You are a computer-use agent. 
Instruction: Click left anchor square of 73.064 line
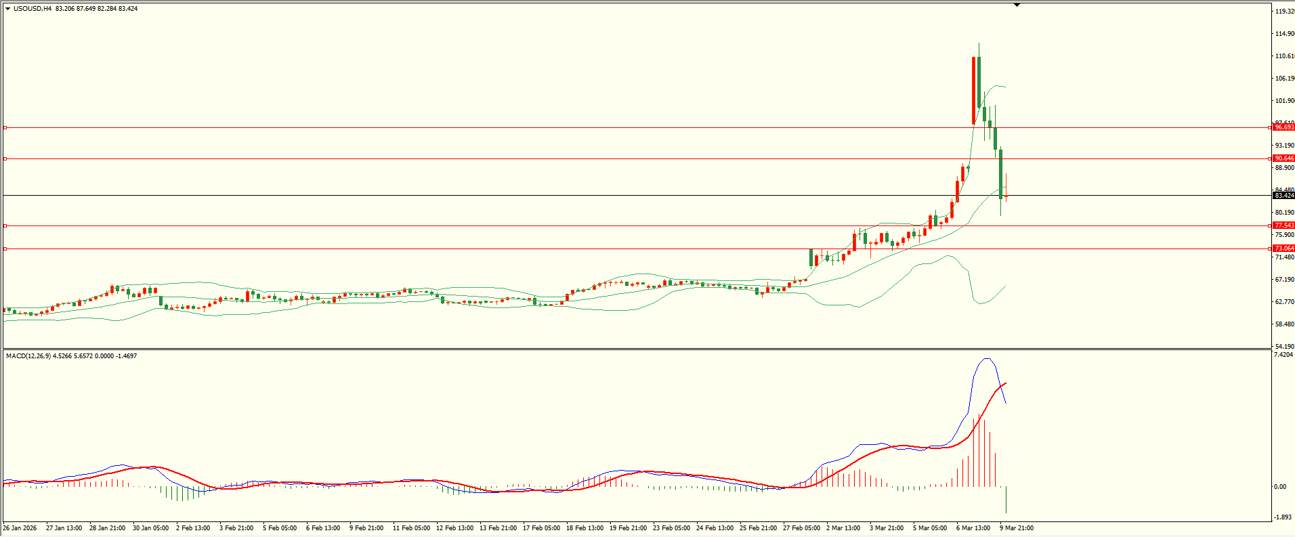click(x=5, y=249)
